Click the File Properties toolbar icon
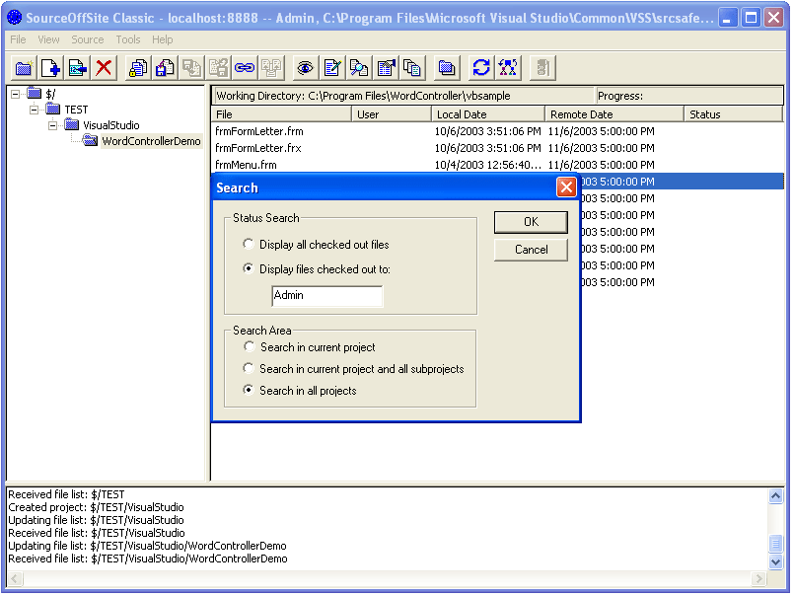 [386, 68]
